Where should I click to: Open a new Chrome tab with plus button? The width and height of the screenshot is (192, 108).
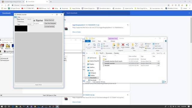click(x=51, y=2)
